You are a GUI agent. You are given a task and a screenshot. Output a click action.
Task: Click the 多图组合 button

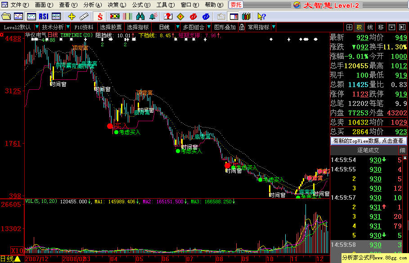point(193,27)
